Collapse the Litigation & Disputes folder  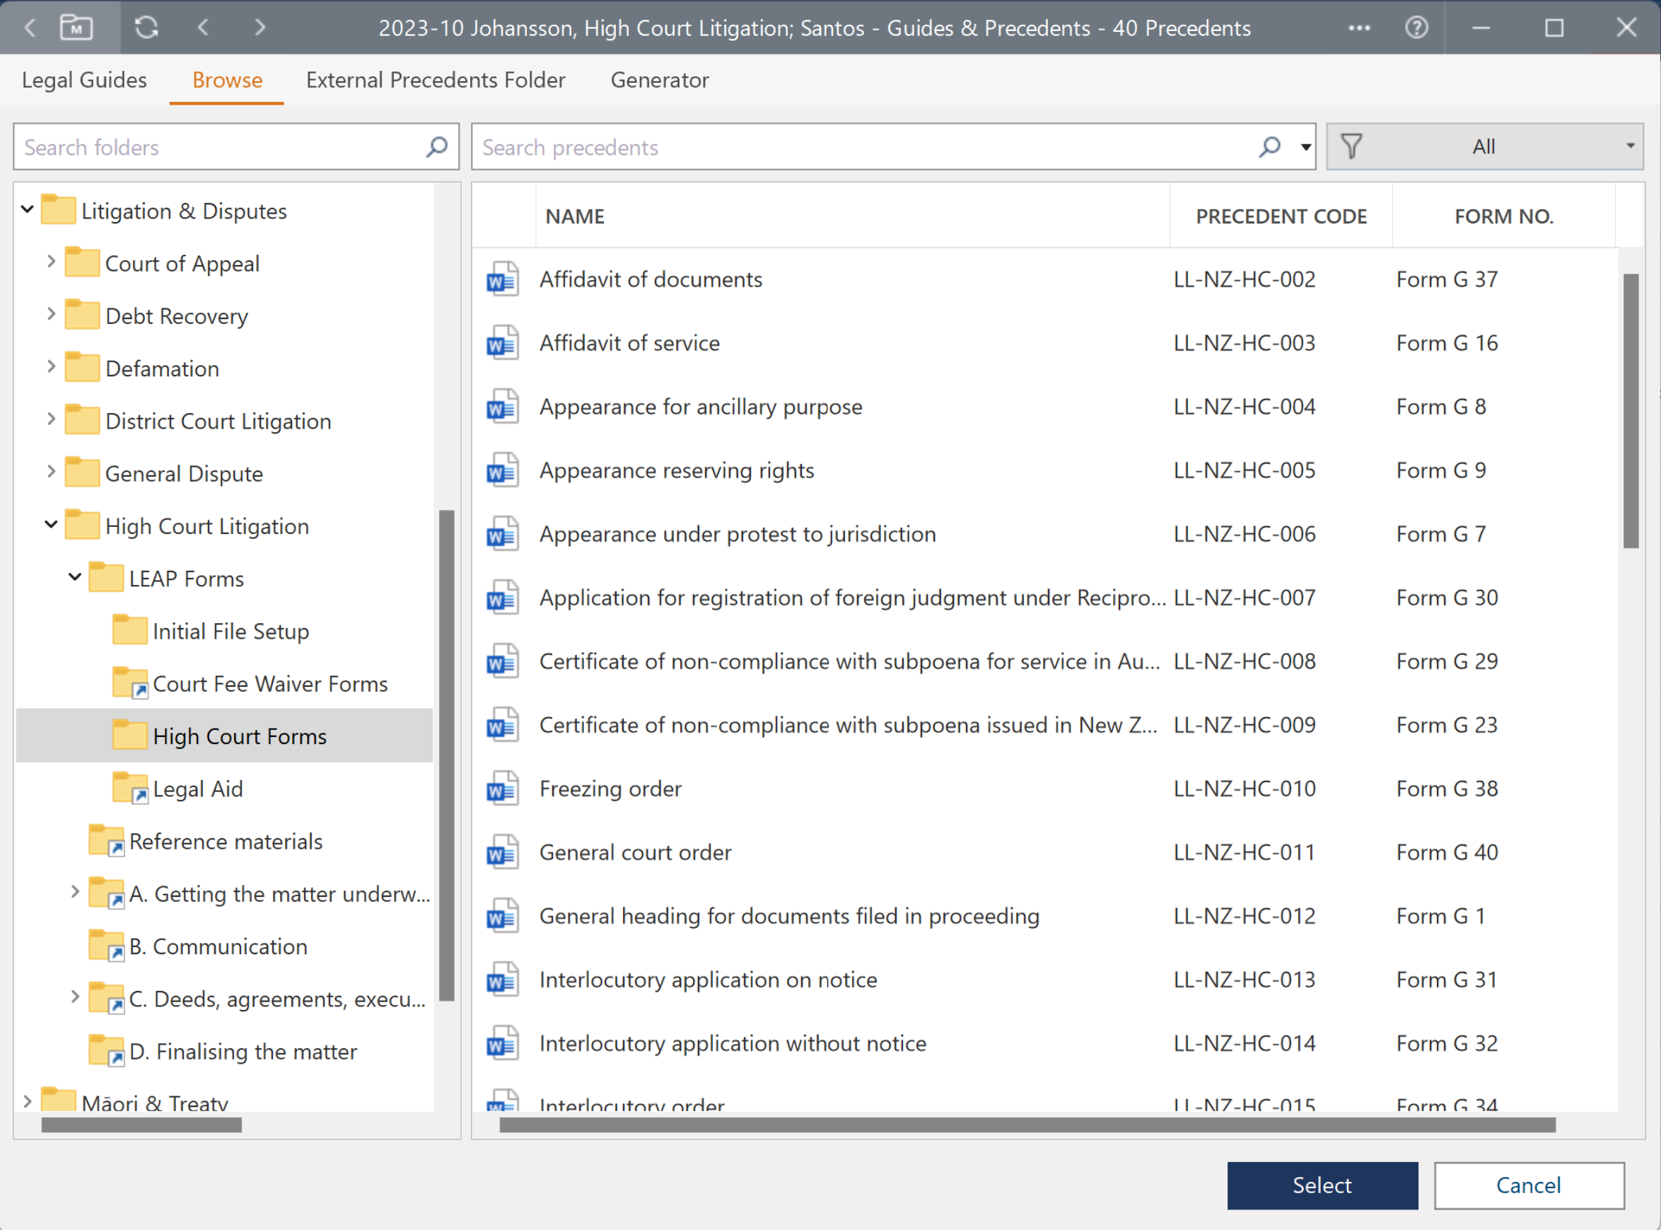(28, 209)
